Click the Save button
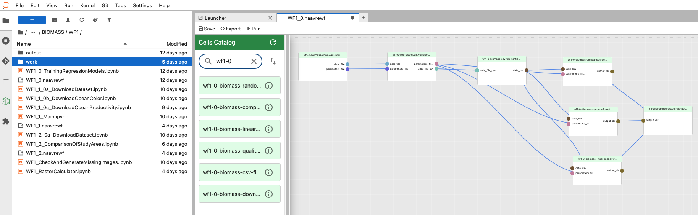698x215 pixels. point(207,29)
